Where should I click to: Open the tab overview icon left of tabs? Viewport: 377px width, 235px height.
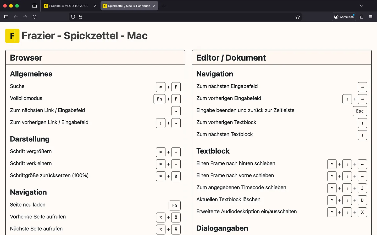(35, 6)
